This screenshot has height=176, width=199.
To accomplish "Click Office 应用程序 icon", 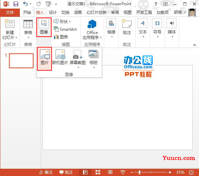I will tap(92, 24).
